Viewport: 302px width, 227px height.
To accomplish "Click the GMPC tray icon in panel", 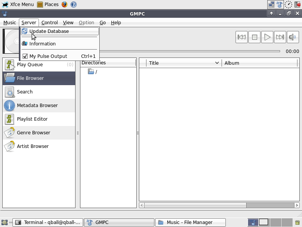I will [279, 5].
